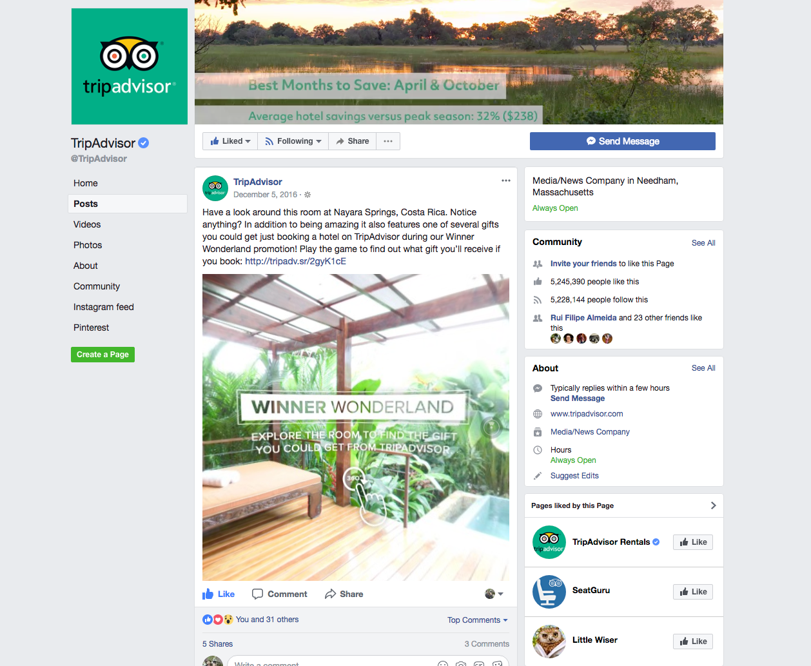Click the TripAdvisor owl profile logo

coord(130,66)
